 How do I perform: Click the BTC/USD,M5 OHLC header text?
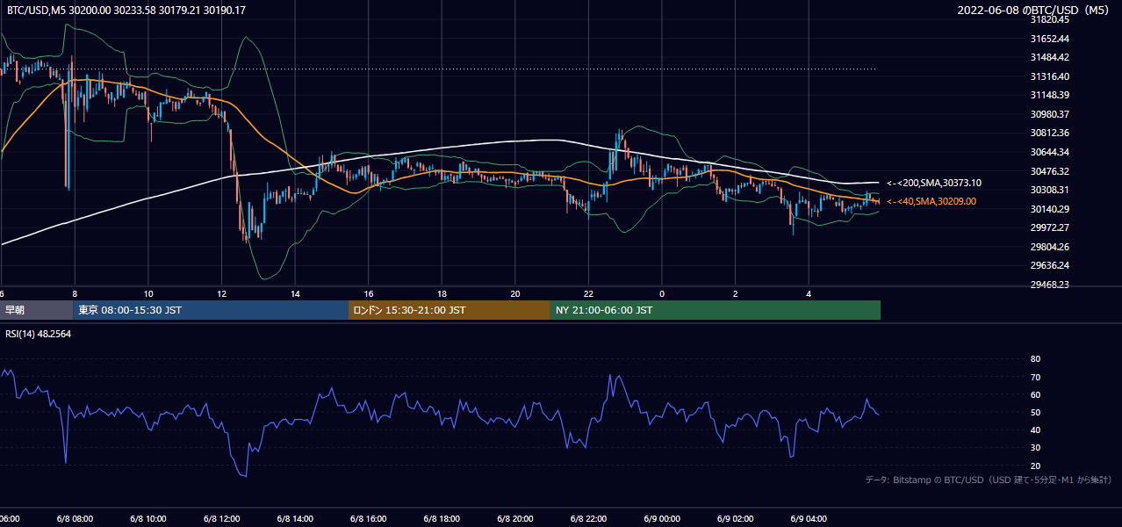click(x=126, y=10)
